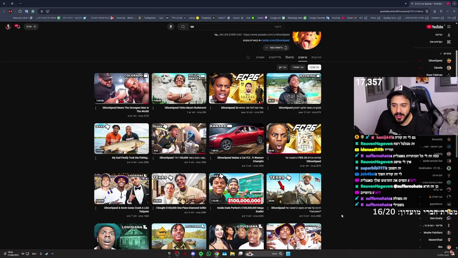The height and width of the screenshot is (258, 458).
Task: Open the Create video button
Action: coord(31,27)
